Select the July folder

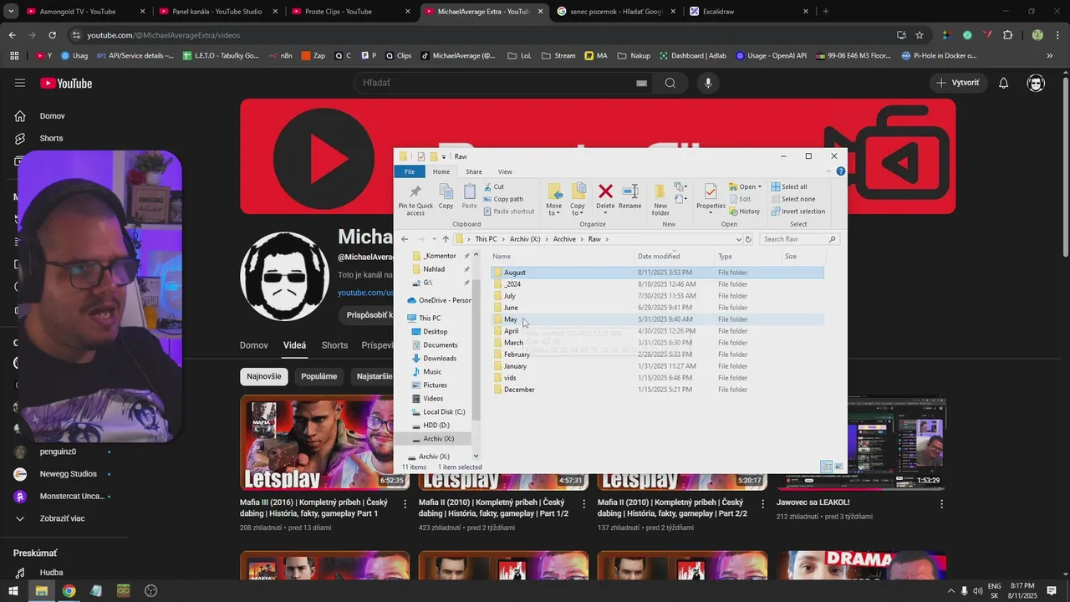tap(657, 296)
